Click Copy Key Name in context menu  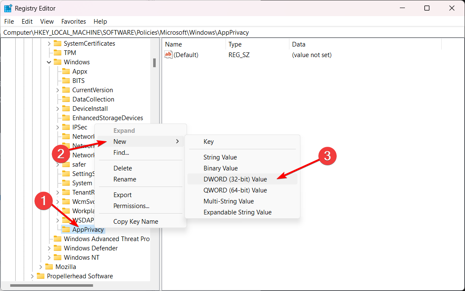point(135,222)
